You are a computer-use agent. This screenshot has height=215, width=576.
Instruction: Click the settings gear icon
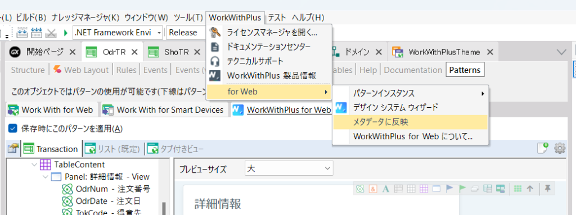(560, 148)
